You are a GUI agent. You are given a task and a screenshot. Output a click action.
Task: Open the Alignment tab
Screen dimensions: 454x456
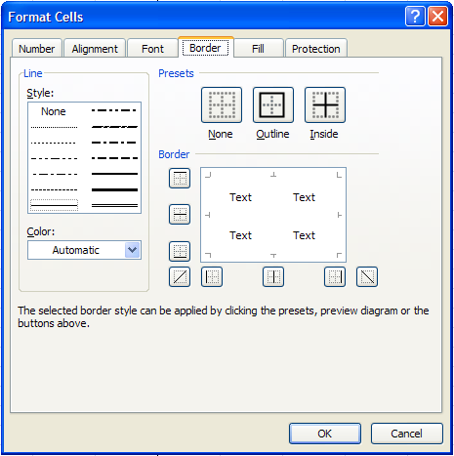point(95,49)
